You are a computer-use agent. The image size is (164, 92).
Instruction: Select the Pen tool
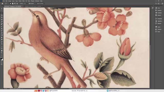pos(2,42)
